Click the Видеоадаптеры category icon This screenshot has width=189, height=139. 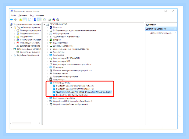click(x=51, y=43)
